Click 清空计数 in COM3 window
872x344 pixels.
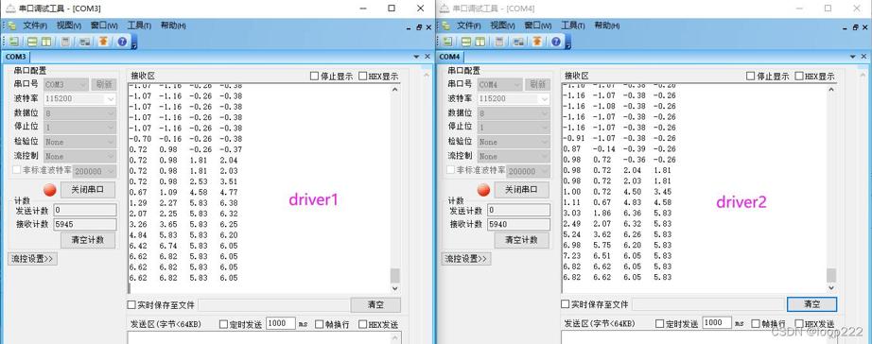click(88, 240)
